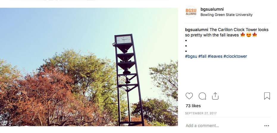Click the BGSU Alumni profile avatar
Viewport: 277px width, 133px height.
point(191,12)
